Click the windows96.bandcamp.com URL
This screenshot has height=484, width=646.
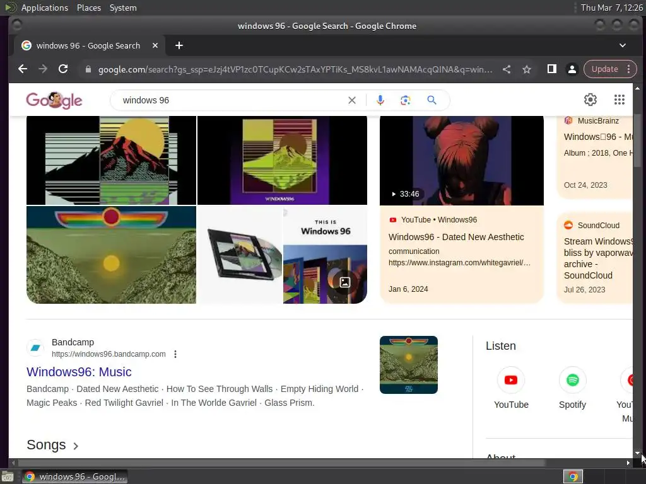click(x=109, y=354)
